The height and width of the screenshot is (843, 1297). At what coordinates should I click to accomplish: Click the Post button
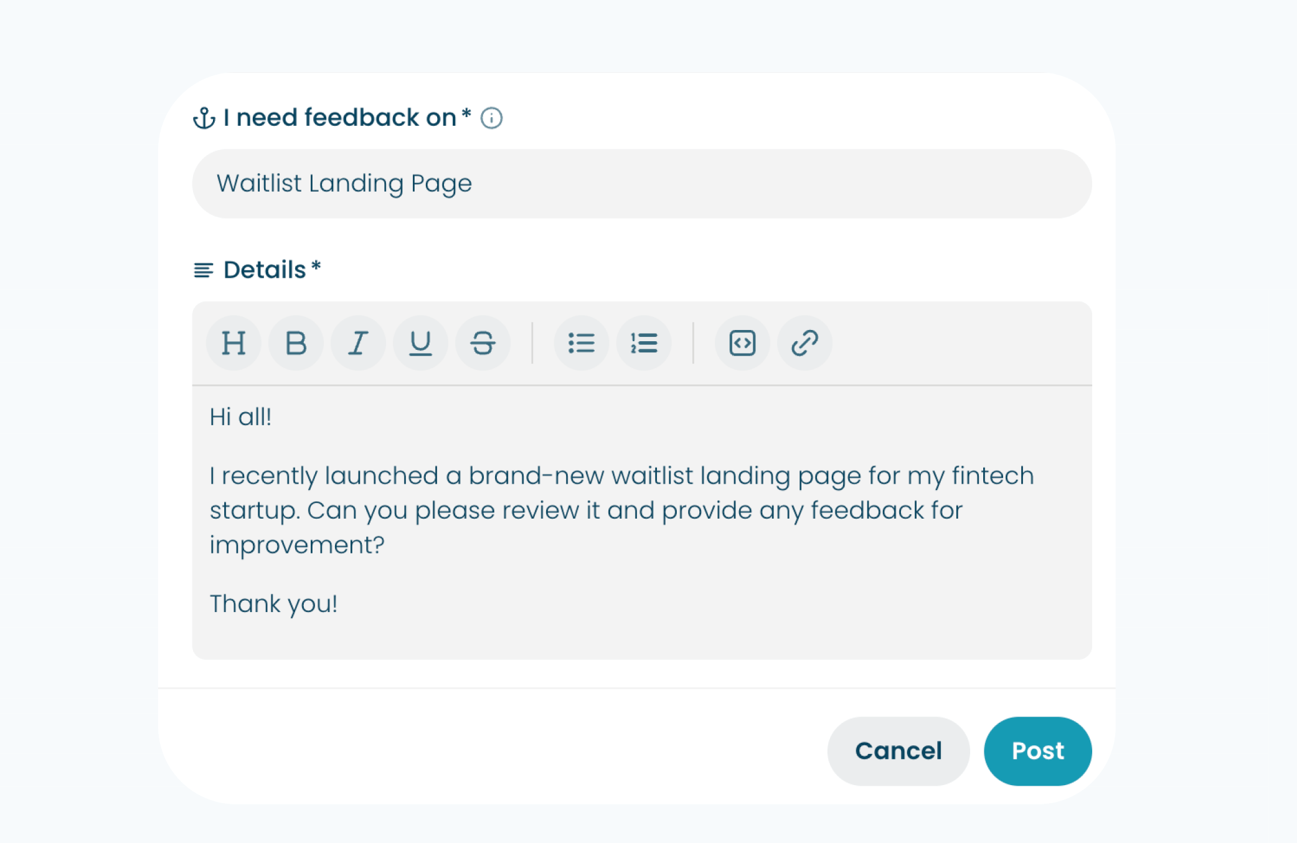point(1037,751)
